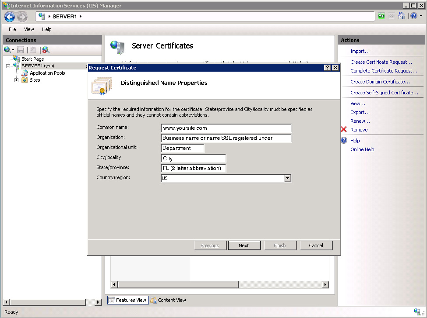427x318 pixels.
Task: Switch to Features View tab
Action: (x=128, y=300)
